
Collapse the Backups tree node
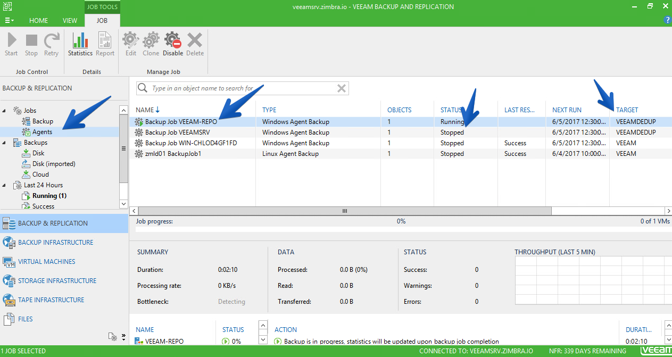pyautogui.click(x=5, y=143)
